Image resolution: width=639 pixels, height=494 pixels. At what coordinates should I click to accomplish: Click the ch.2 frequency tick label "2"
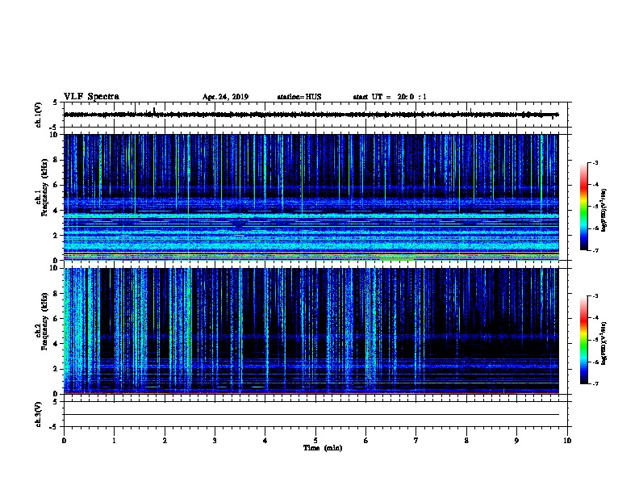[56, 369]
